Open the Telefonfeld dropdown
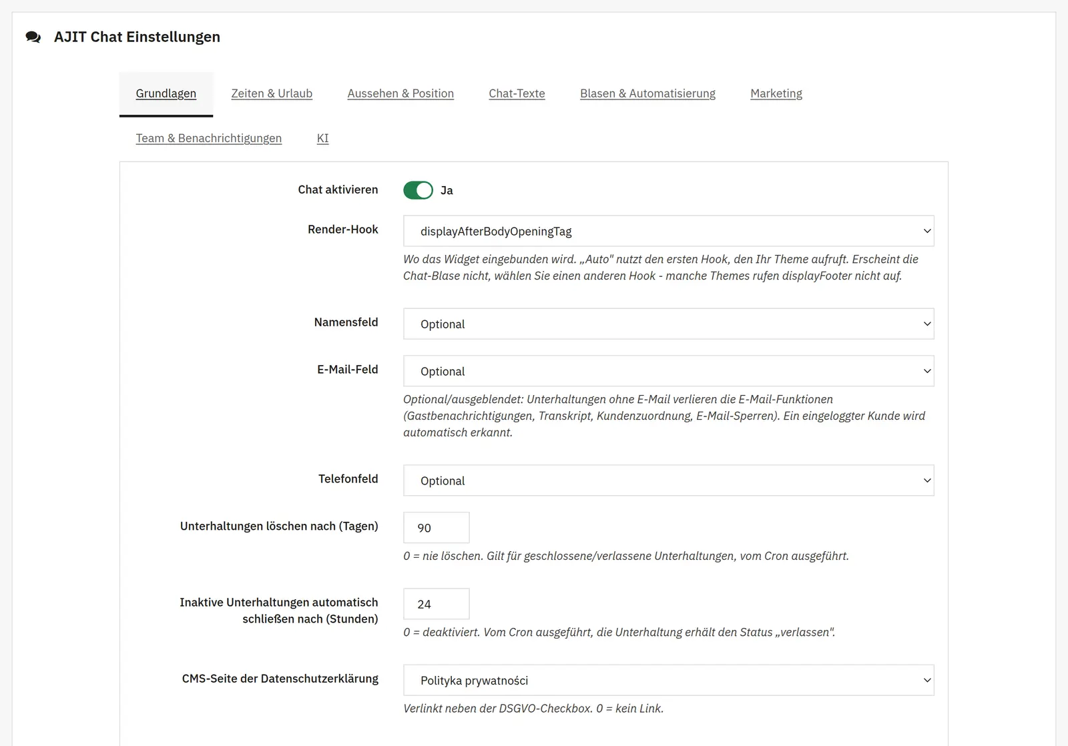The height and width of the screenshot is (746, 1068). click(668, 480)
